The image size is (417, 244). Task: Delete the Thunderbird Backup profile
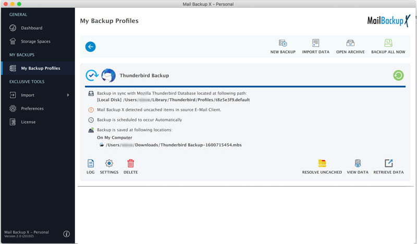(131, 166)
